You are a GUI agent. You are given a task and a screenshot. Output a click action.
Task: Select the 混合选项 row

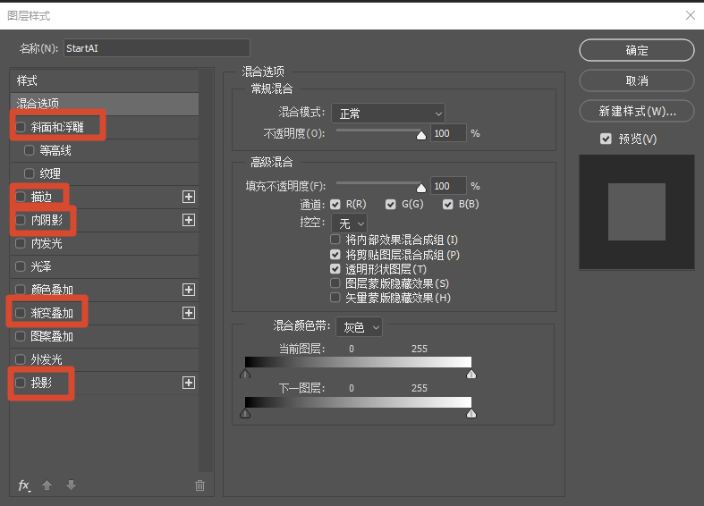tap(105, 104)
